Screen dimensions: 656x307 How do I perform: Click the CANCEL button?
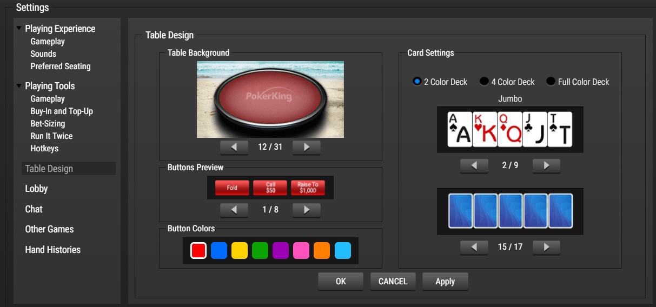click(x=393, y=281)
